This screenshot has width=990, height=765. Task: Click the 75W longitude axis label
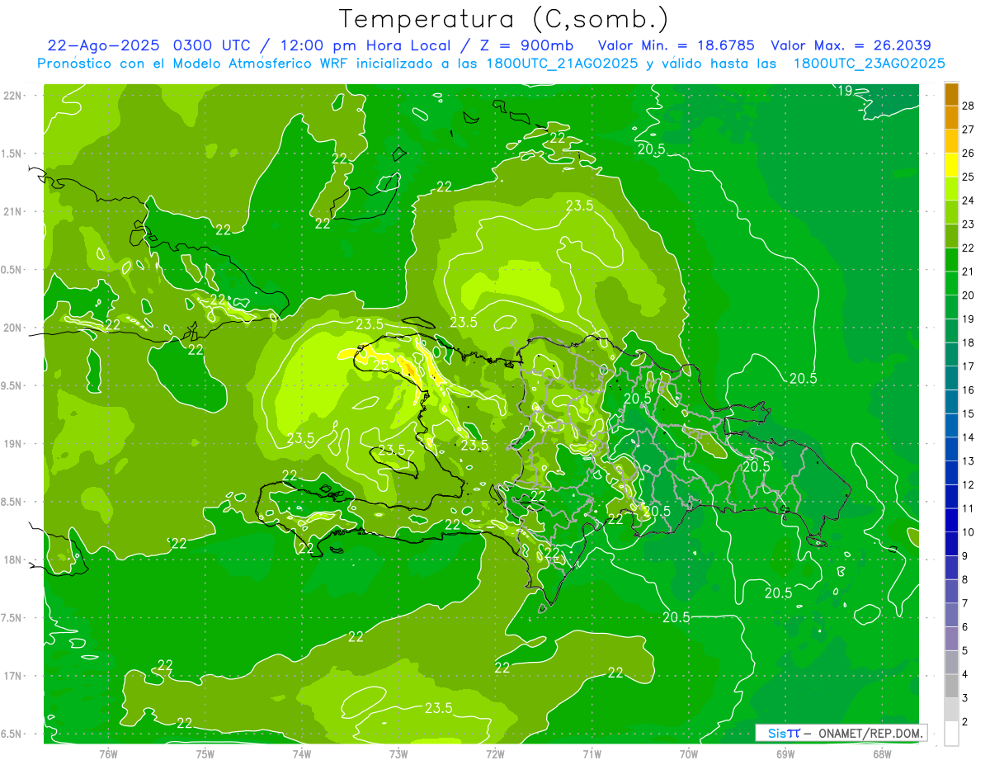tap(205, 753)
